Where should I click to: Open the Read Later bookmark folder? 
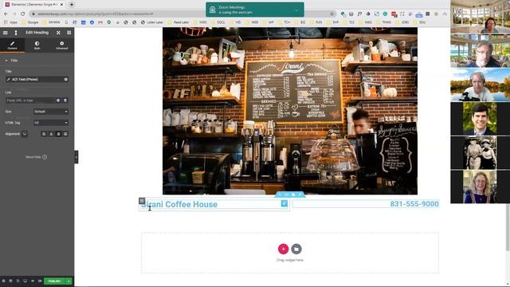pyautogui.click(x=178, y=22)
